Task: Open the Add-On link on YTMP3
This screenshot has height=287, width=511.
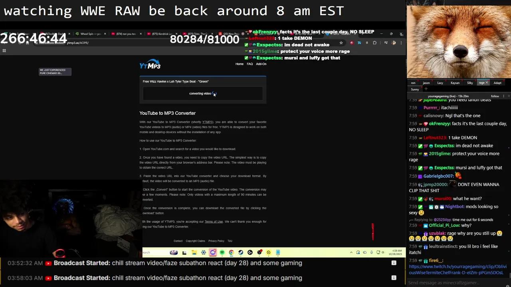Action: pyautogui.click(x=261, y=64)
